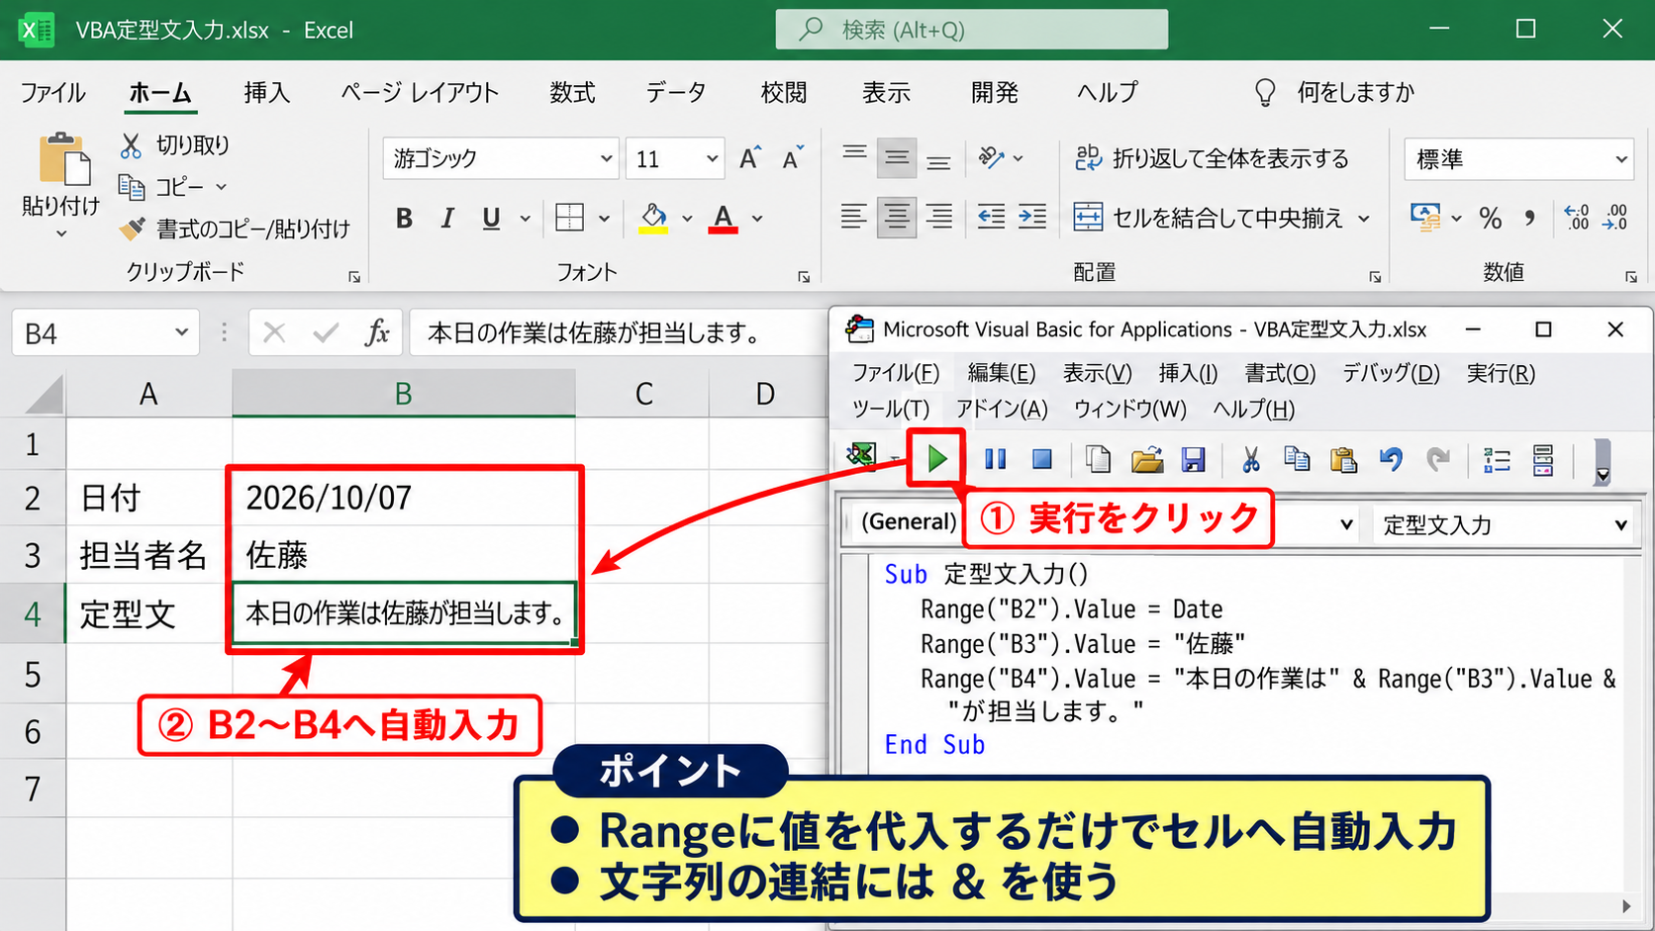Screen dimensions: 1655x931
Task: Click the Format Painter brush icon
Action: tap(133, 229)
